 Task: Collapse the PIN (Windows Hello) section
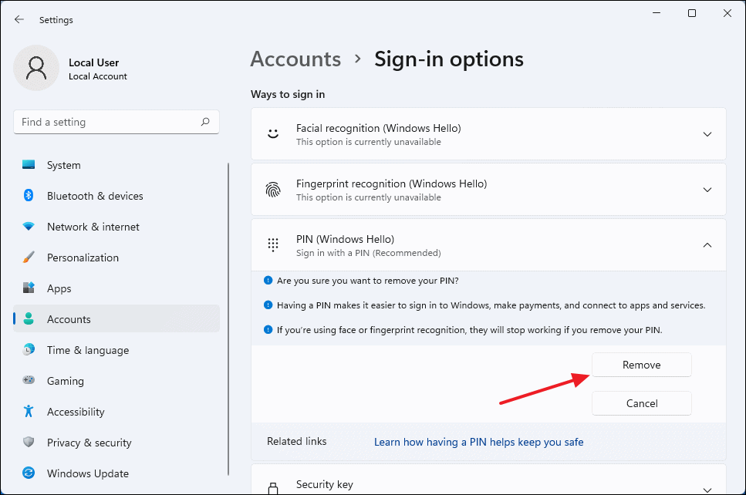(707, 244)
